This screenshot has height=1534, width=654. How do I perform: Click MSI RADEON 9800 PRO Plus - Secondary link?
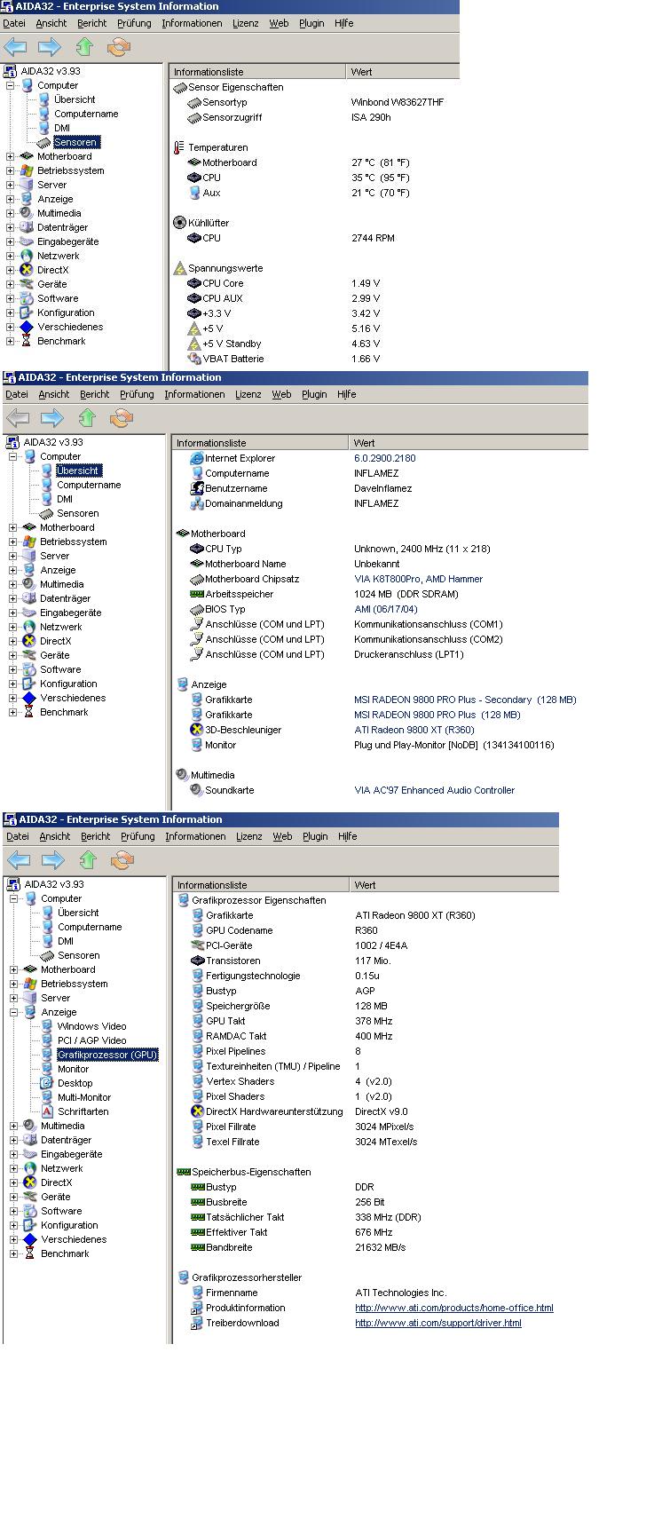(x=464, y=700)
